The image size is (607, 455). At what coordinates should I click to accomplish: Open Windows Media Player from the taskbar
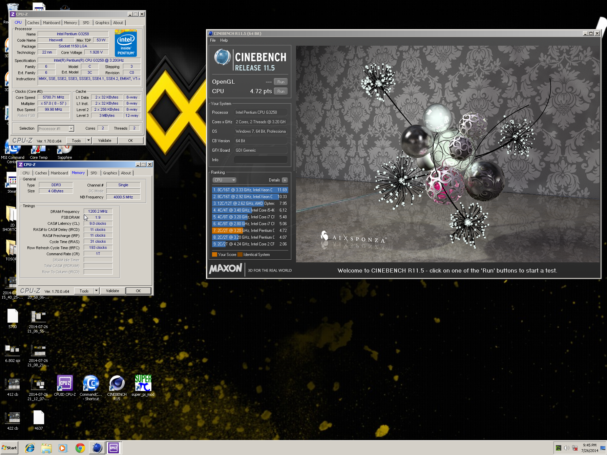pyautogui.click(x=63, y=448)
